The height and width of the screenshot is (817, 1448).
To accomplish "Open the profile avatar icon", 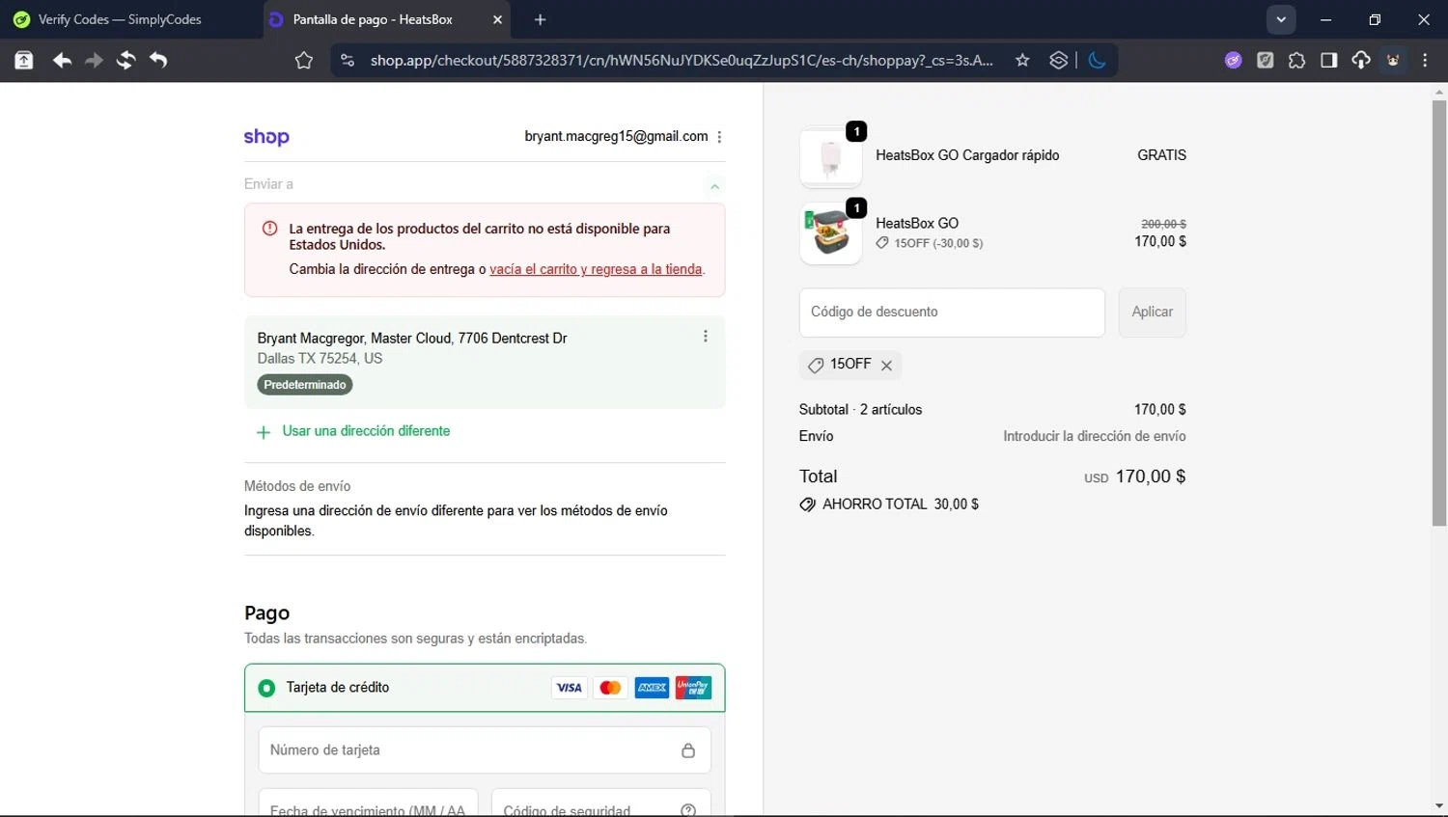I will 1393,61.
